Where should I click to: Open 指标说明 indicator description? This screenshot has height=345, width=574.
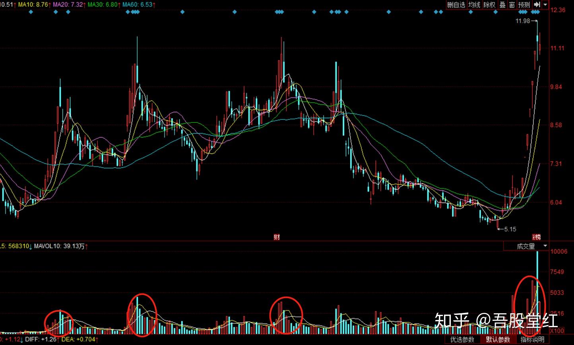pyautogui.click(x=532, y=340)
